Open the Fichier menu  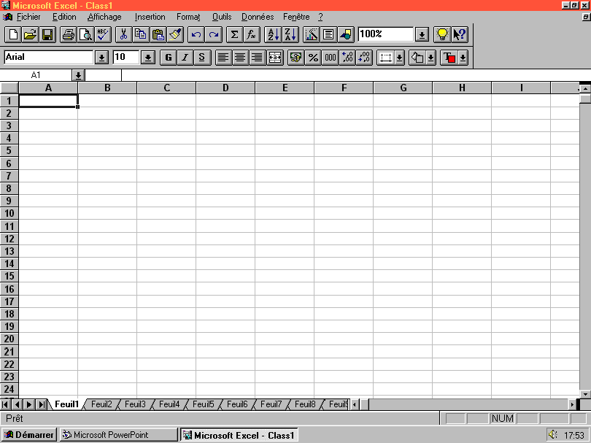point(28,17)
